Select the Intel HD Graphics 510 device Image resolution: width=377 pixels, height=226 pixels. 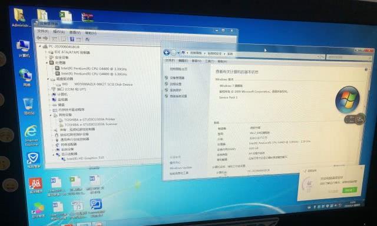point(85,158)
